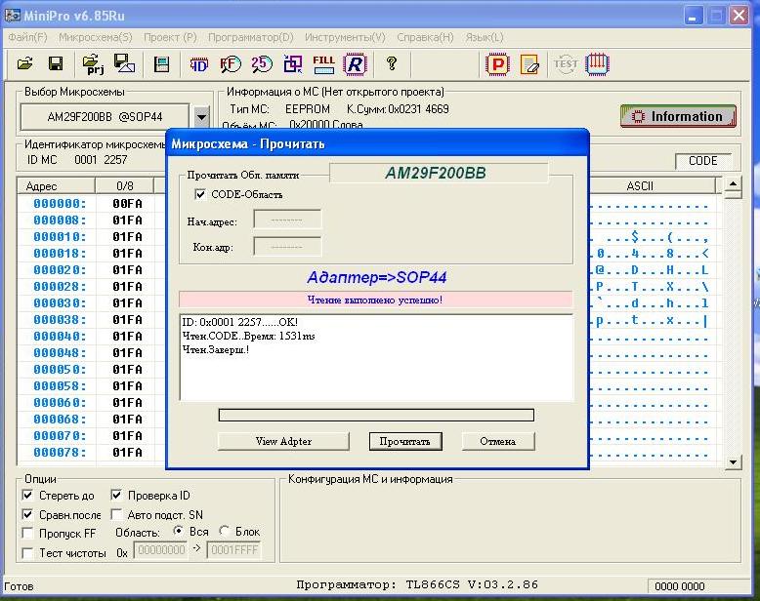
Task: Open the Инструменты(V) menu
Action: 345,37
